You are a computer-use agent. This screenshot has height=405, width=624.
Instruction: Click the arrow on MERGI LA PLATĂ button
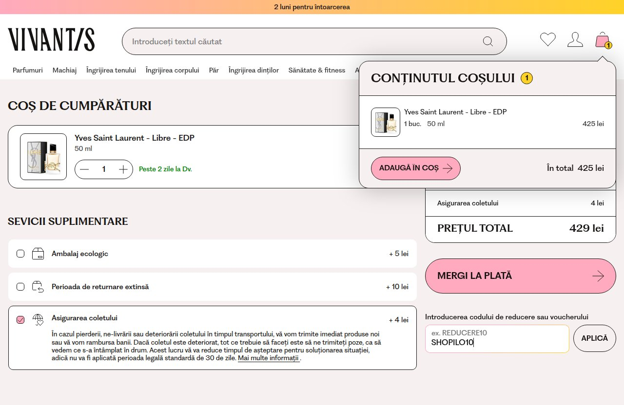click(x=598, y=276)
